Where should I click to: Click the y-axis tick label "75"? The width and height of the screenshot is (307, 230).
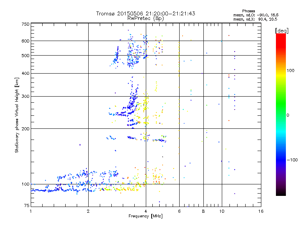click(27, 205)
